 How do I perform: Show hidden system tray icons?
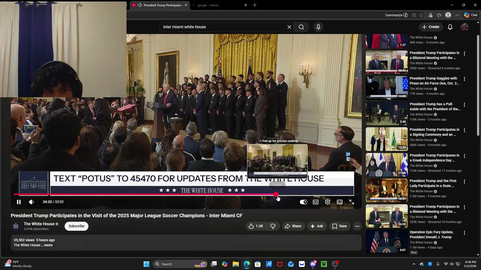[x=414, y=264]
